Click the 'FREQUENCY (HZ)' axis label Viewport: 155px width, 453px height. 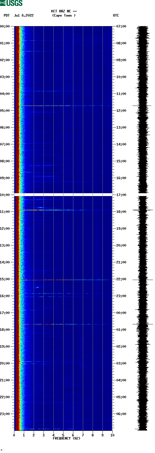(x=67, y=438)
